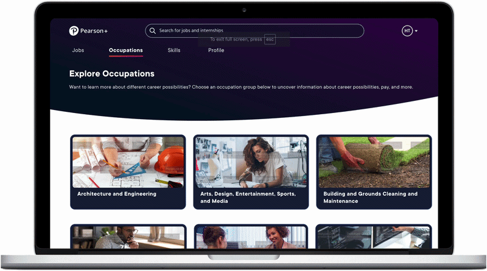Click the Pearson+ logo icon

[x=74, y=31]
